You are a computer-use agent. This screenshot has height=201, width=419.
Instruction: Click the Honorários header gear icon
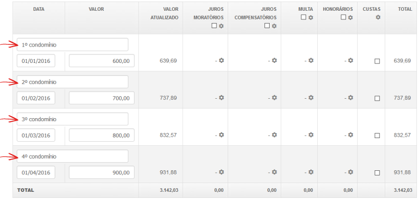coord(350,17)
